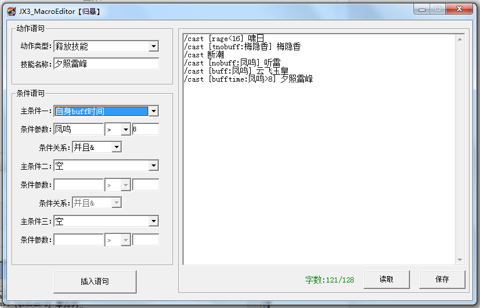This screenshot has width=480, height=308.
Task: Minimize the JX3_MacroEditor window
Action: 422,9
